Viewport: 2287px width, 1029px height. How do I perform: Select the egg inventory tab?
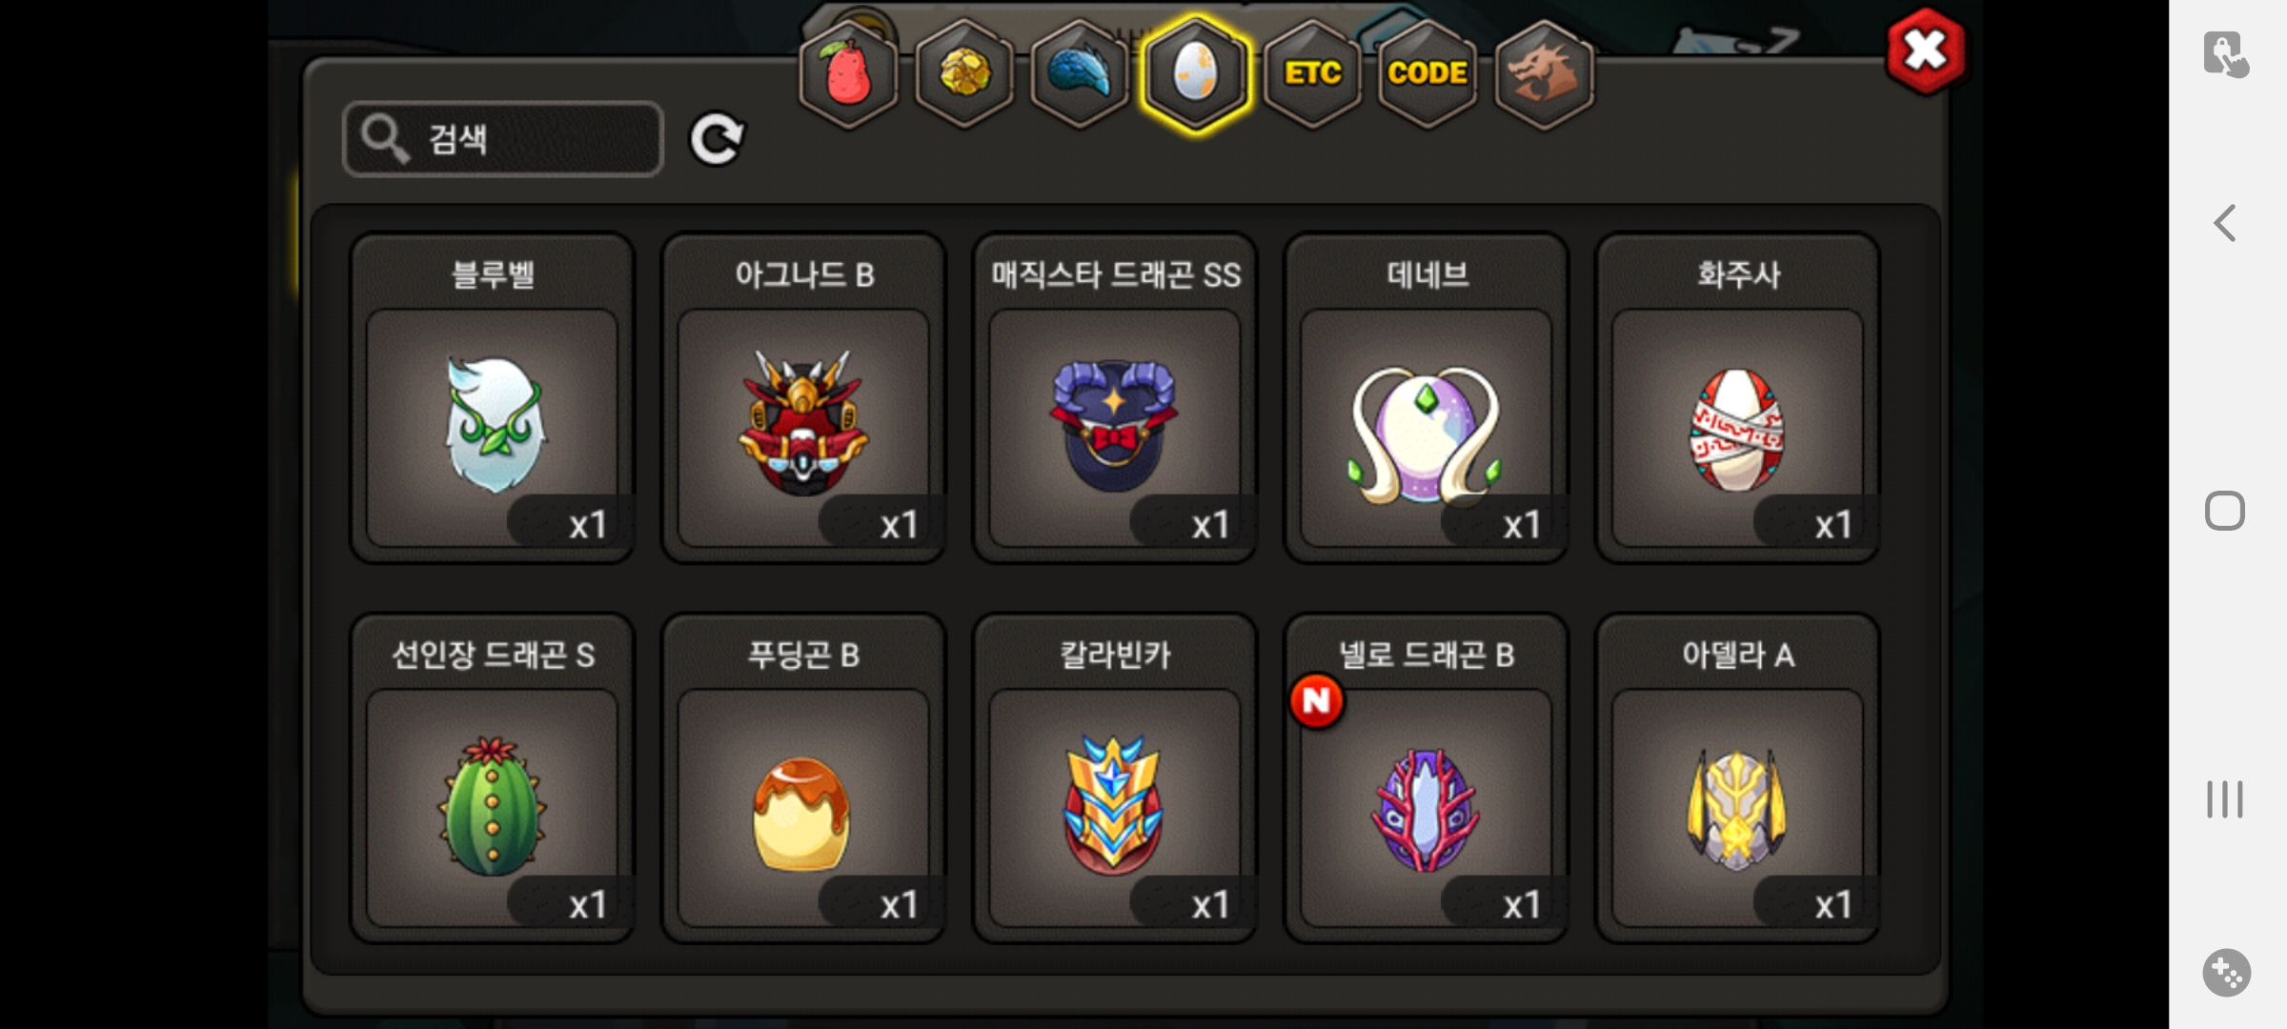(x=1196, y=73)
